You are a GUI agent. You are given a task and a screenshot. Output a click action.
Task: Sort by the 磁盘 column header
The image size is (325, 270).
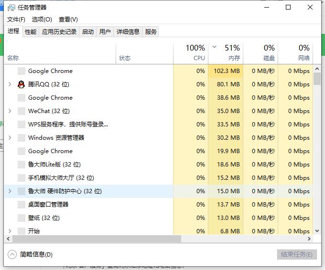(260, 53)
